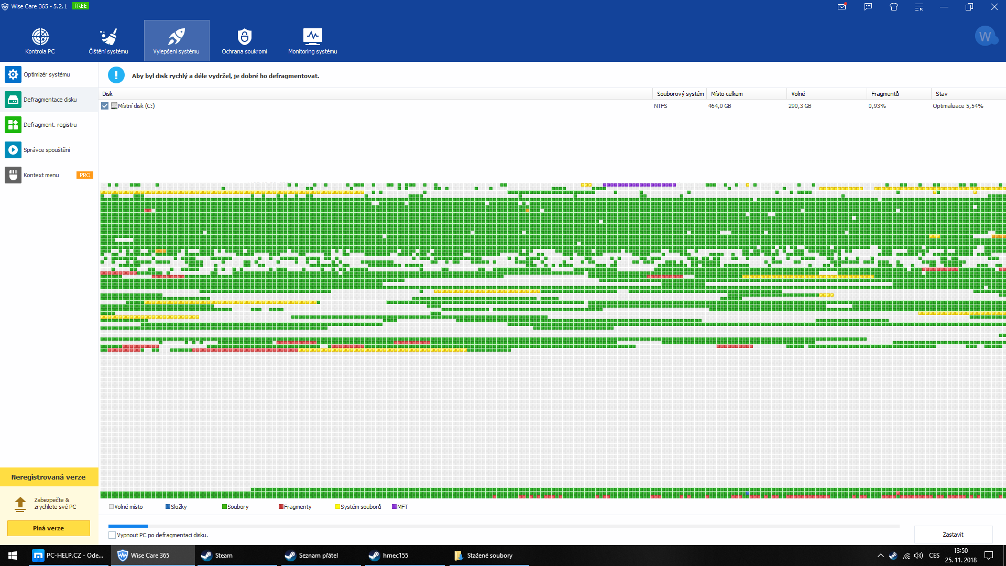Select Defragment. registru in the sidebar
1006x566 pixels.
50,125
